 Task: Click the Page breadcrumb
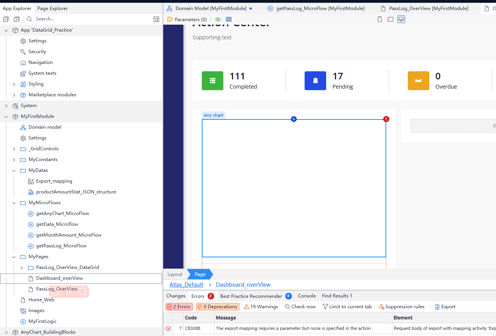coord(200,274)
